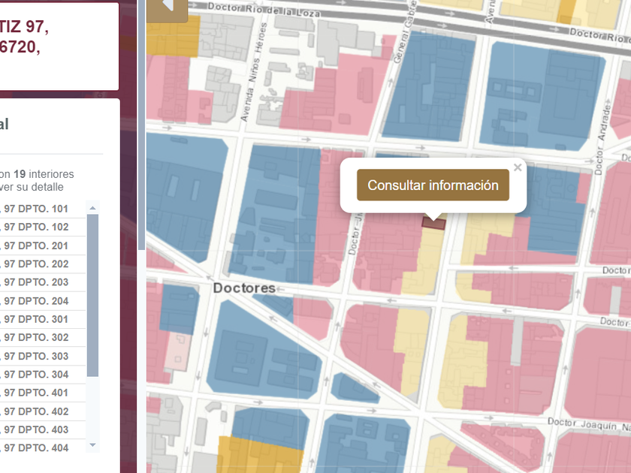The height and width of the screenshot is (473, 631).
Task: Click the Doctor Andrade street label
Action: point(602,139)
